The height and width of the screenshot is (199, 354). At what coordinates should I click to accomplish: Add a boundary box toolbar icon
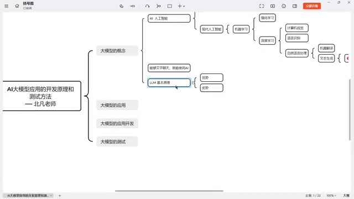click(x=170, y=6)
